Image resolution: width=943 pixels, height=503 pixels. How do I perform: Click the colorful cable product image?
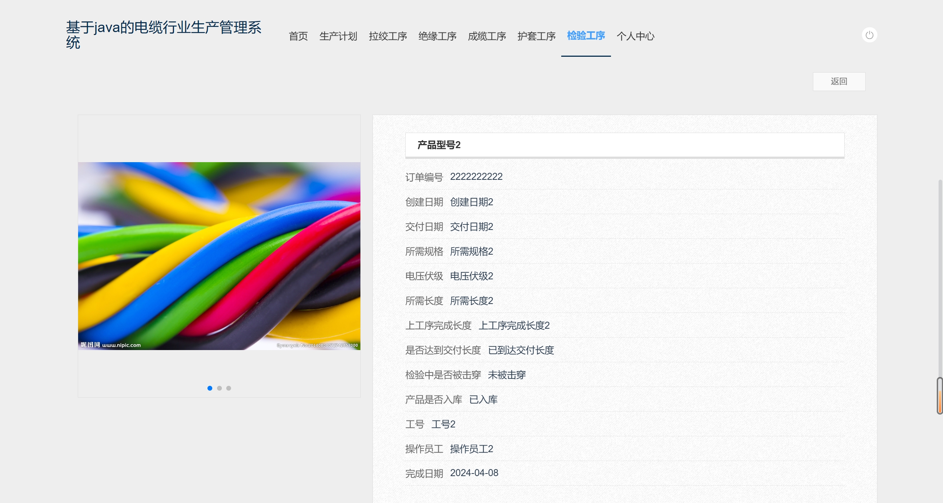tap(219, 256)
